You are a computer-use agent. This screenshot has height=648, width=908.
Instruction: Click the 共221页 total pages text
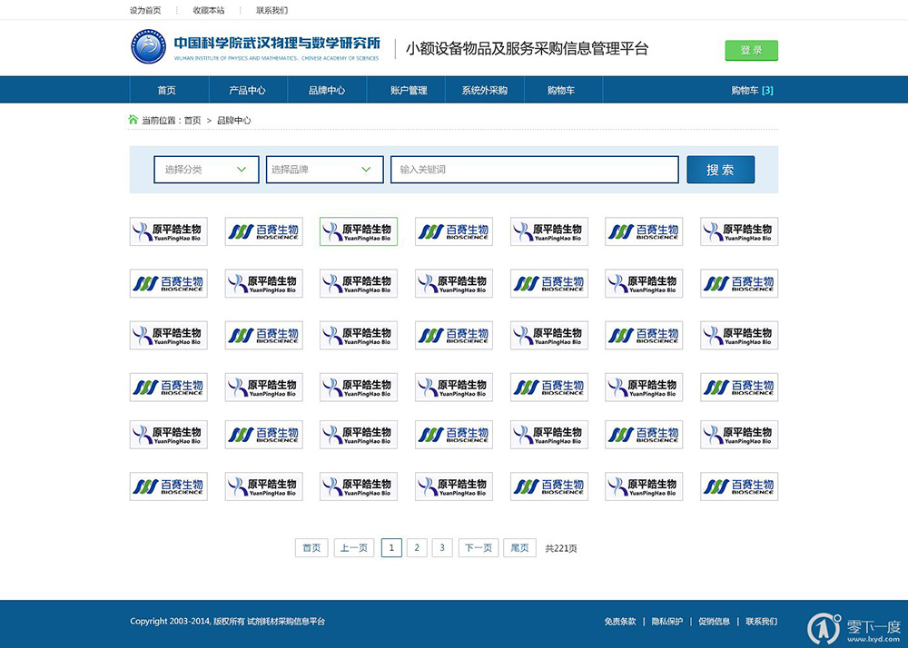561,548
